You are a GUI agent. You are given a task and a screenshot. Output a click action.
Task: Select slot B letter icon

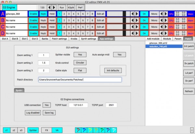click(x=3, y=20)
